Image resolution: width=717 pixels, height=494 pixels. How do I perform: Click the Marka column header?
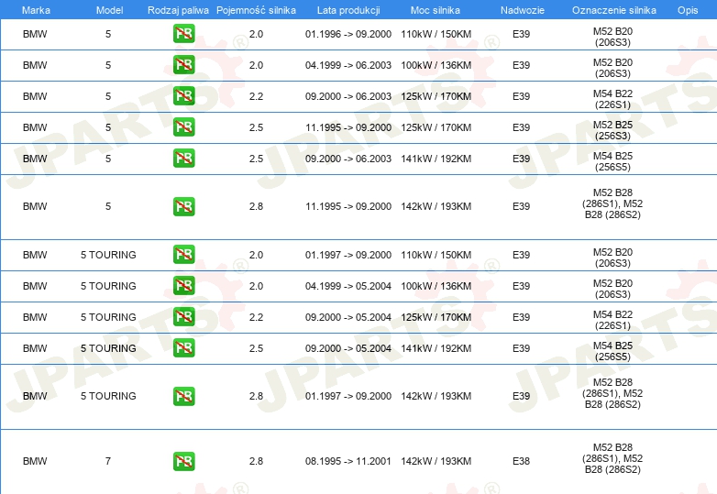click(36, 10)
